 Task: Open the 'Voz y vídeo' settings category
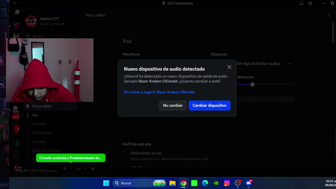[x=51, y=106]
